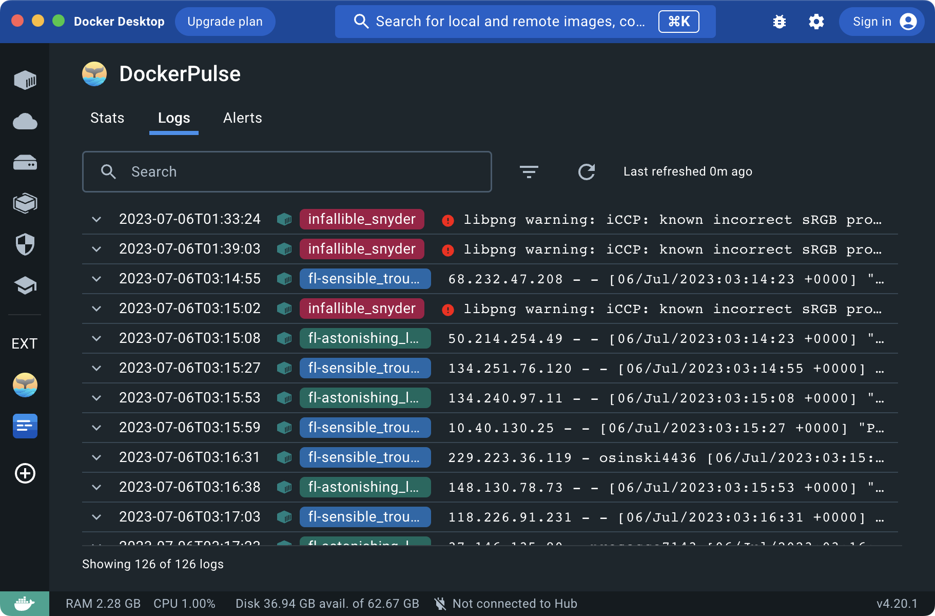Expand the 2023-07-06T03:15:02 log row

[96, 309]
